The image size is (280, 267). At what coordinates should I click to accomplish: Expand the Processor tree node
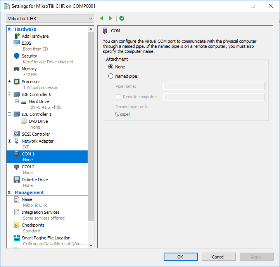[9, 82]
